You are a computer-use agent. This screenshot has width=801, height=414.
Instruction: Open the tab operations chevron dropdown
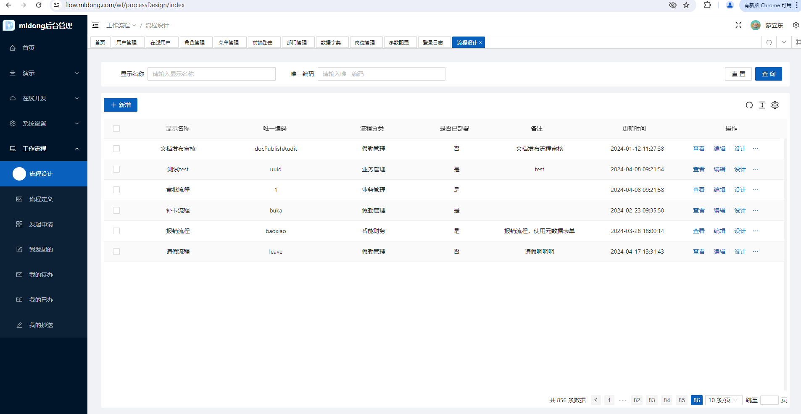(x=784, y=42)
